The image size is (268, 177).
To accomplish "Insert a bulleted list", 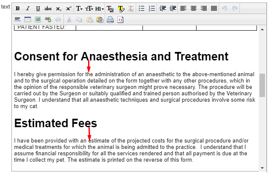I will [x=142, y=9].
